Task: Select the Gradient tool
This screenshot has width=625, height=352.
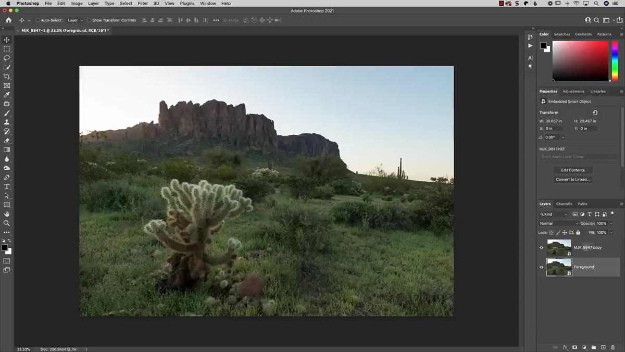Action: (7, 150)
